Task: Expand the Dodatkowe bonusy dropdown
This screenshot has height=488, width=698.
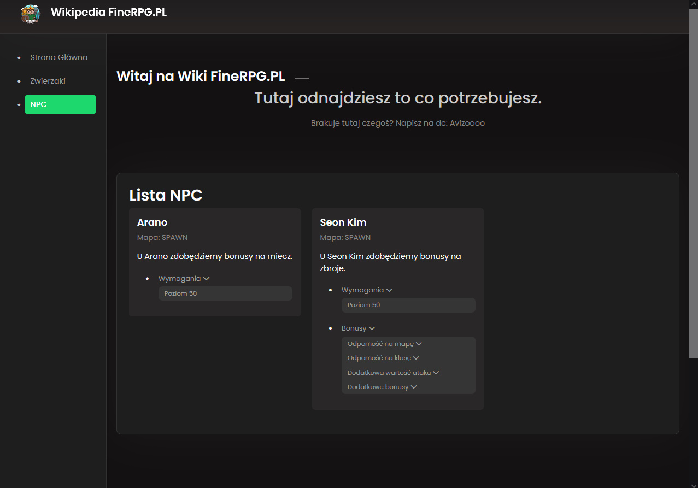Action: (382, 387)
